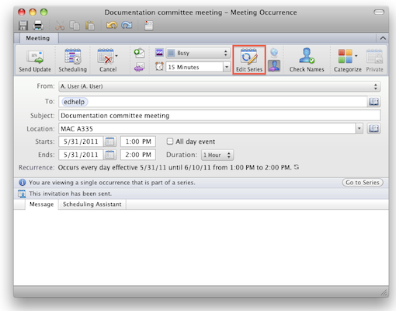Click the Undo arrow icon

112,25
